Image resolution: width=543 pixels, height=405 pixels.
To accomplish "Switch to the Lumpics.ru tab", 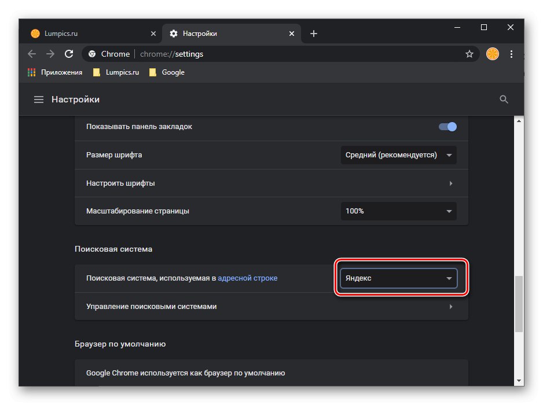I will (93, 34).
